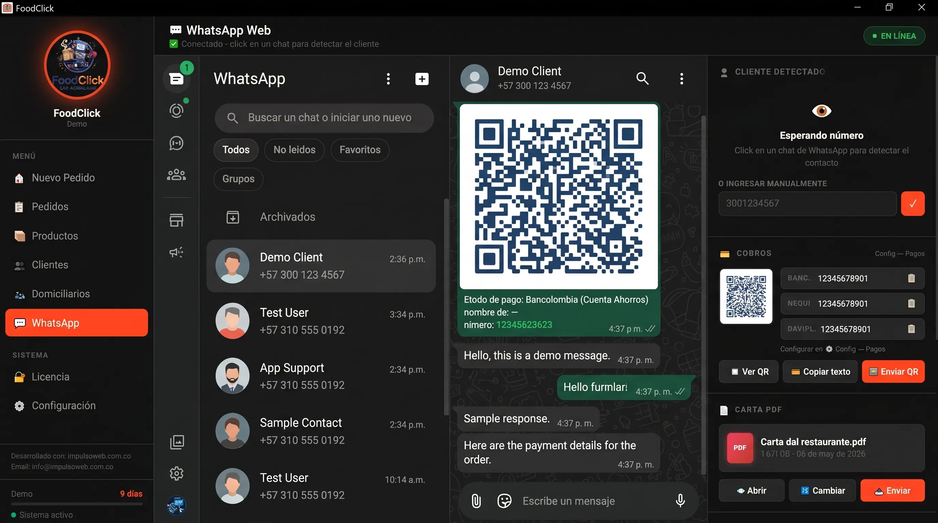Viewport: 938px width, 523px height.
Task: Open the chat list options menu
Action: [388, 79]
